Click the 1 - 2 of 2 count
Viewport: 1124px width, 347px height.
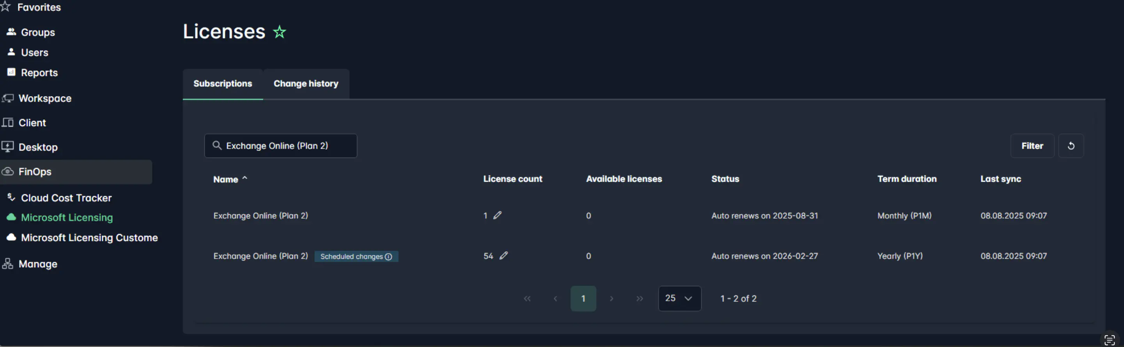(738, 299)
